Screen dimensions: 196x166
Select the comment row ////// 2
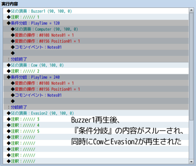point(96,71)
